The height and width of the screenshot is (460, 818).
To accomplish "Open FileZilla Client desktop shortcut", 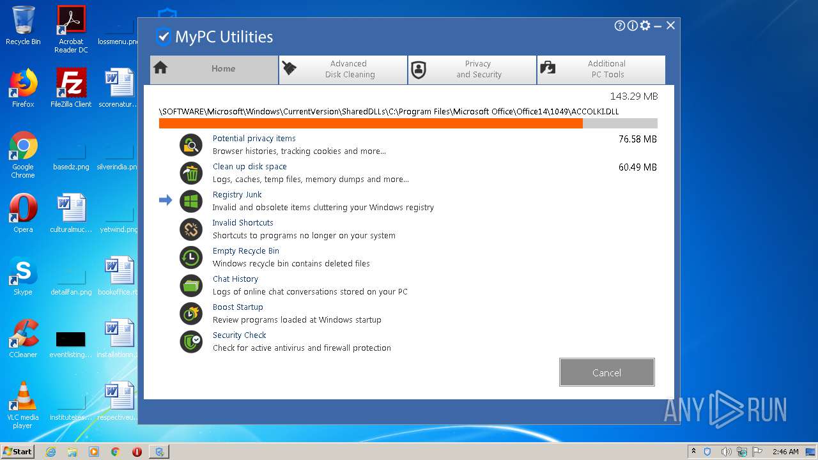I will coord(71,88).
